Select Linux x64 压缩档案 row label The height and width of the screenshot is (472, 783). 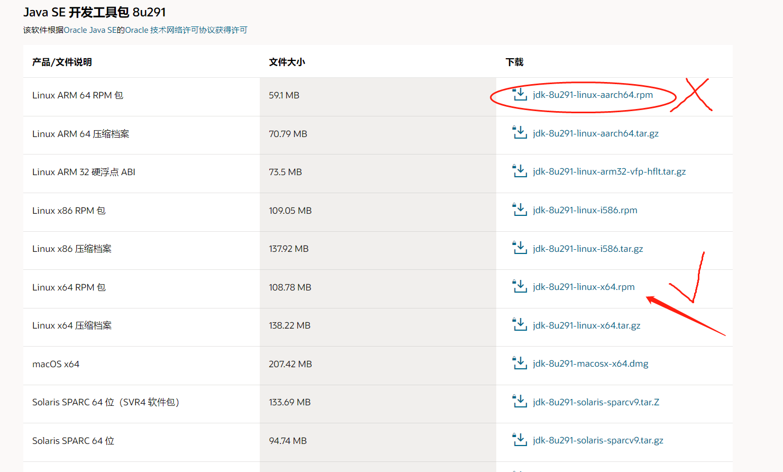tap(72, 325)
